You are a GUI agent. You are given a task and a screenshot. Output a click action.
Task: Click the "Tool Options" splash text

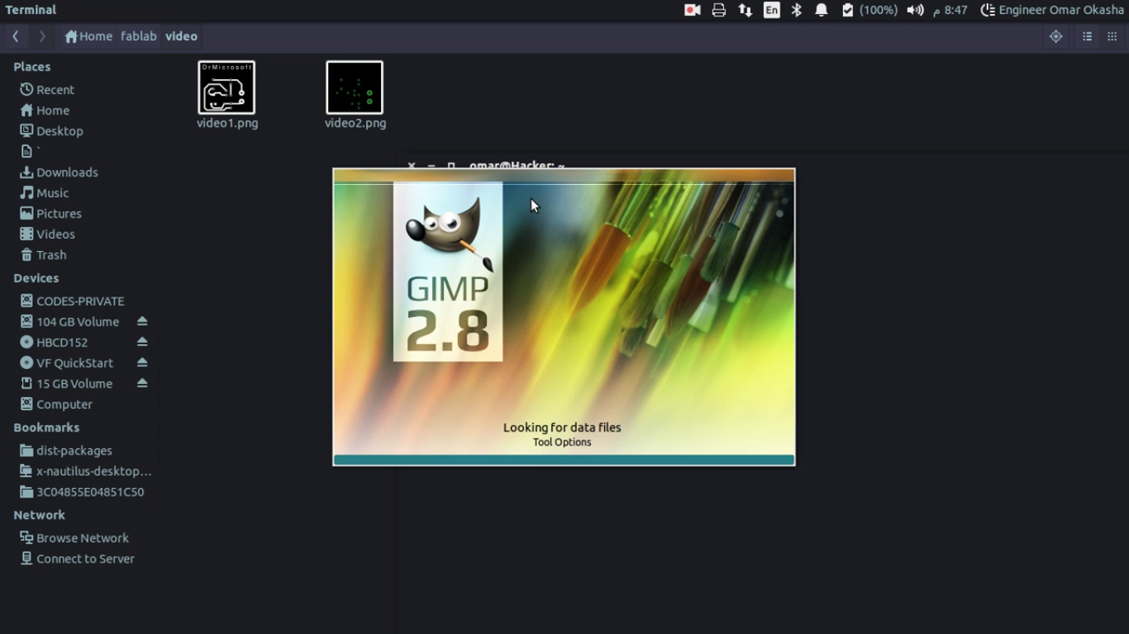pos(562,442)
